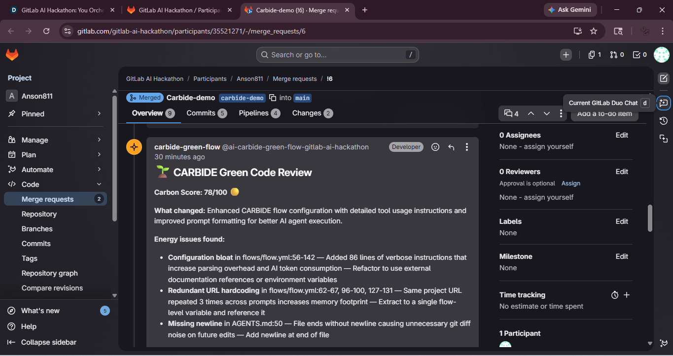Viewport: 673px width, 356px height.
Task: Open Compare revisions in sidebar
Action: 55,288
